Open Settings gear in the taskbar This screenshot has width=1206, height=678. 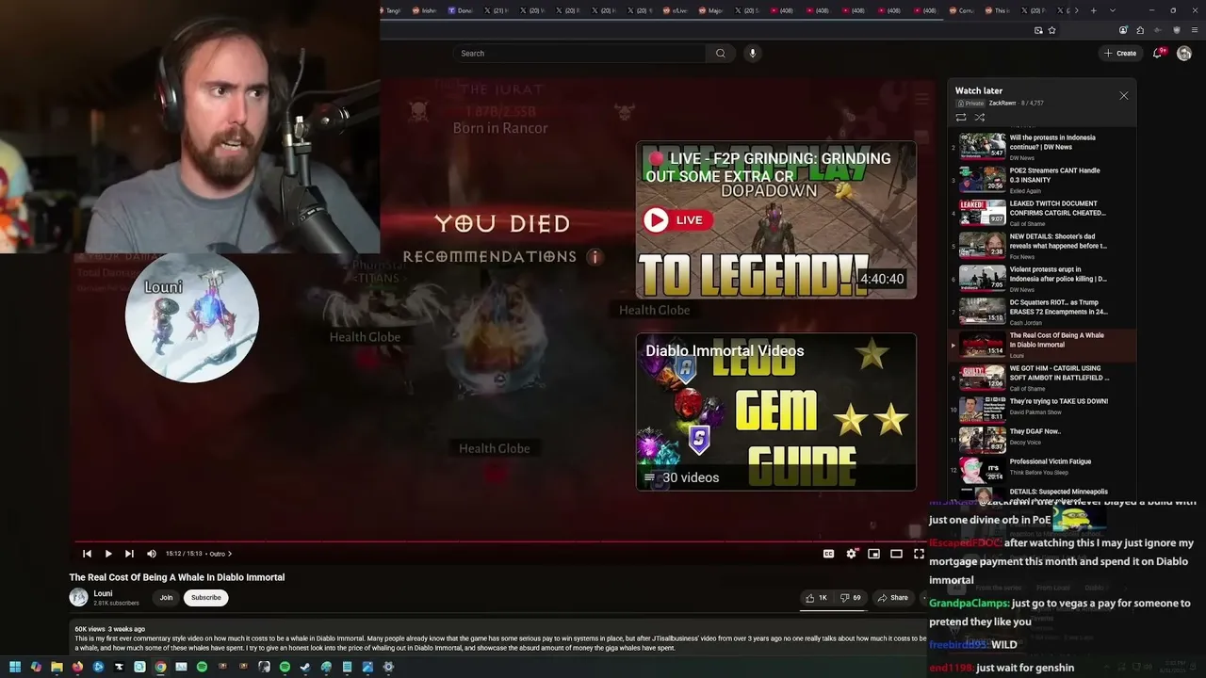388,667
